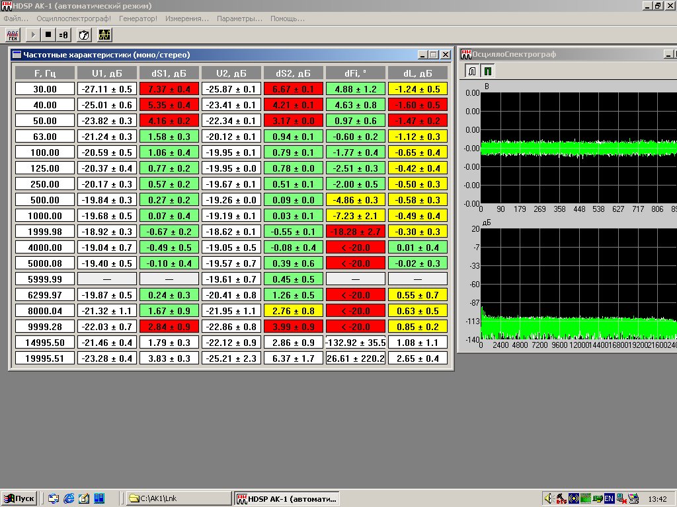
Task: Click the EN language indicator in tray
Action: (609, 498)
